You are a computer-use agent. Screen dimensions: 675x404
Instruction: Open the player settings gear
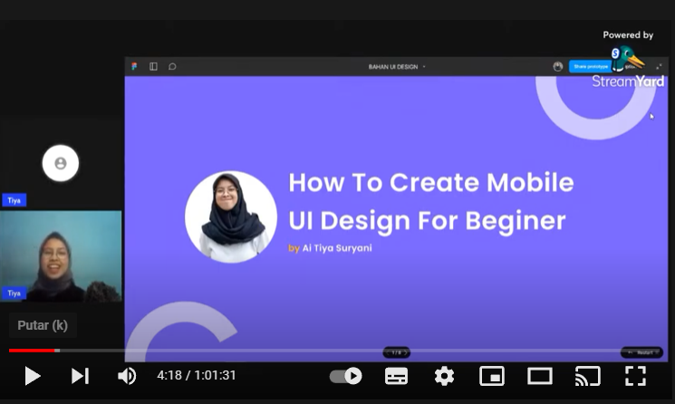coord(444,376)
